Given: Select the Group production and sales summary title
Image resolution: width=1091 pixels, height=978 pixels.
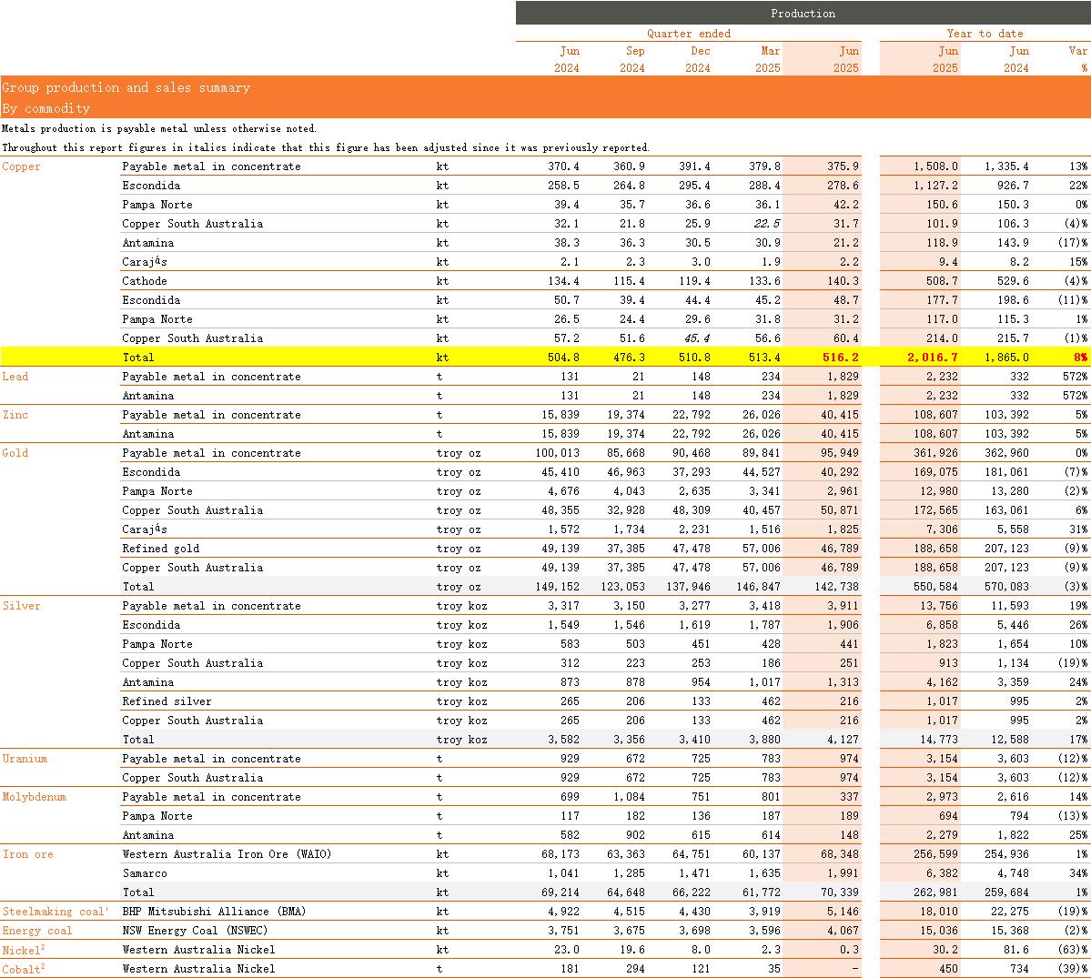Looking at the screenshot, I should pos(126,87).
